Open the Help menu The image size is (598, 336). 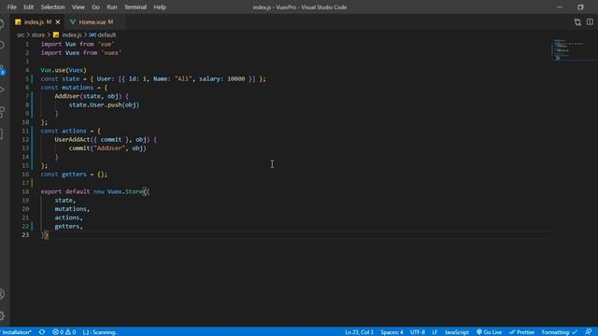click(x=160, y=7)
